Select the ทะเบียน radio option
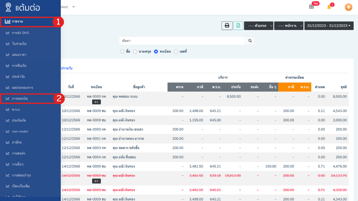 click(x=156, y=52)
